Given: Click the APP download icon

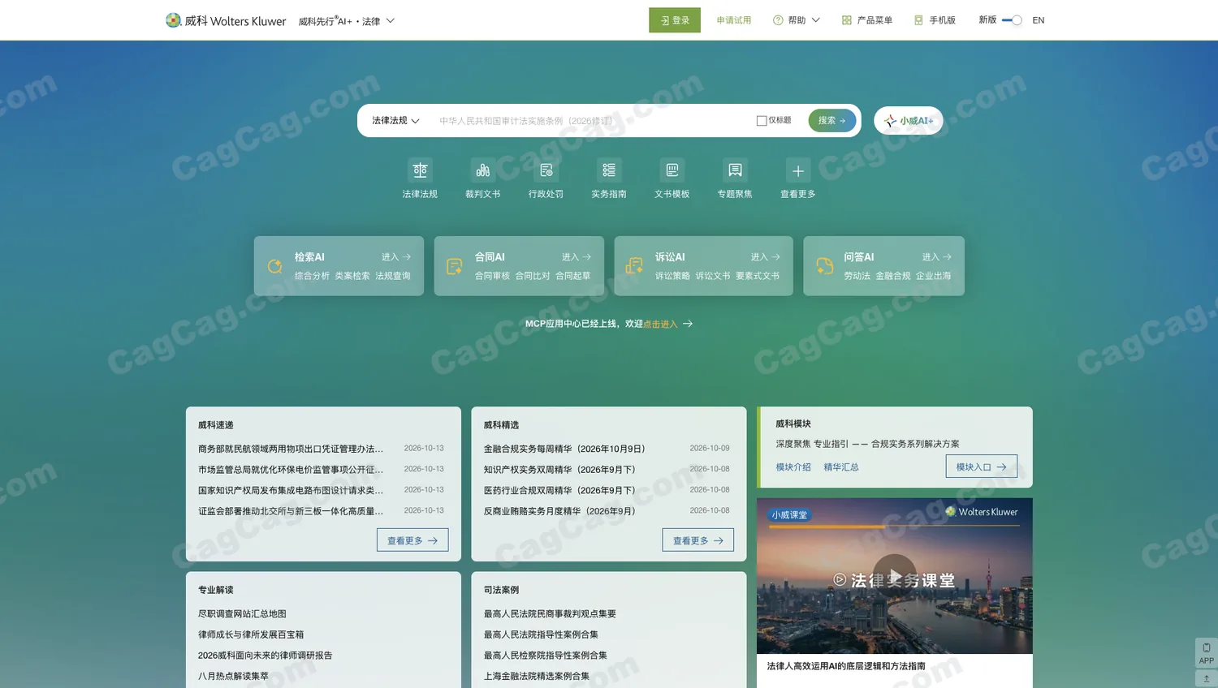Looking at the screenshot, I should point(1207,653).
